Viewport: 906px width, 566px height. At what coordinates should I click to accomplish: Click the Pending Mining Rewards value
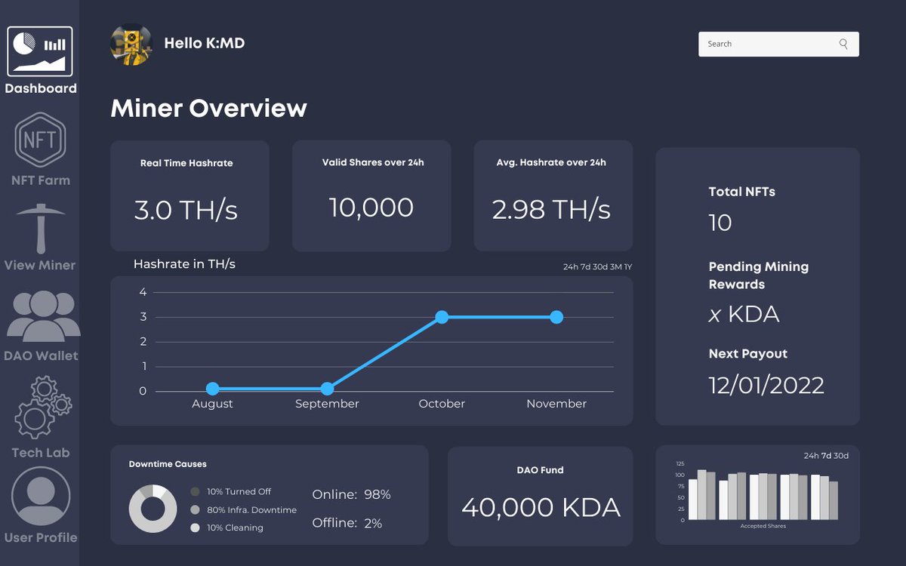coord(744,313)
